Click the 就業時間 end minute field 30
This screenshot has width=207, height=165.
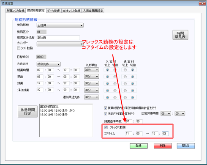[x=76, y=70]
